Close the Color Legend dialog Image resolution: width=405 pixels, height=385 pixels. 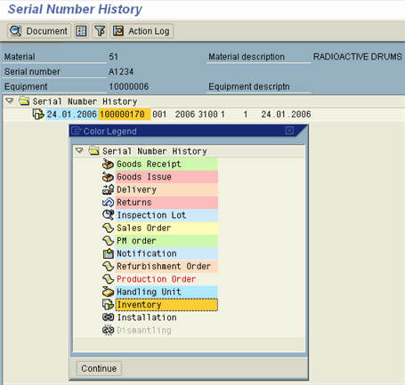pyautogui.click(x=289, y=131)
